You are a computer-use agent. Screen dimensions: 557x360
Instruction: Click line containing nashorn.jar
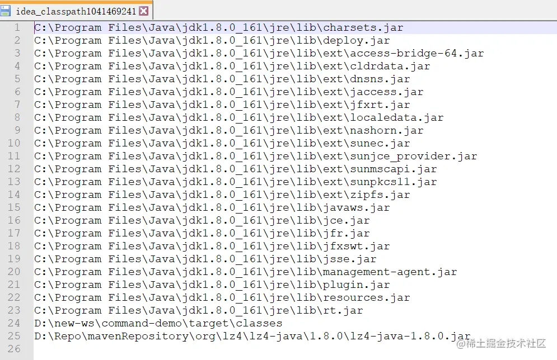pos(229,130)
